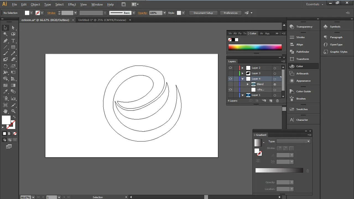
Task: Open the Swatches panel
Action: [302, 109]
